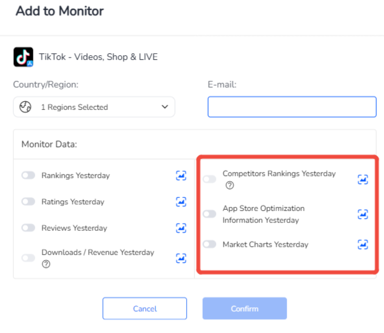Click the Confirm button

click(x=245, y=308)
